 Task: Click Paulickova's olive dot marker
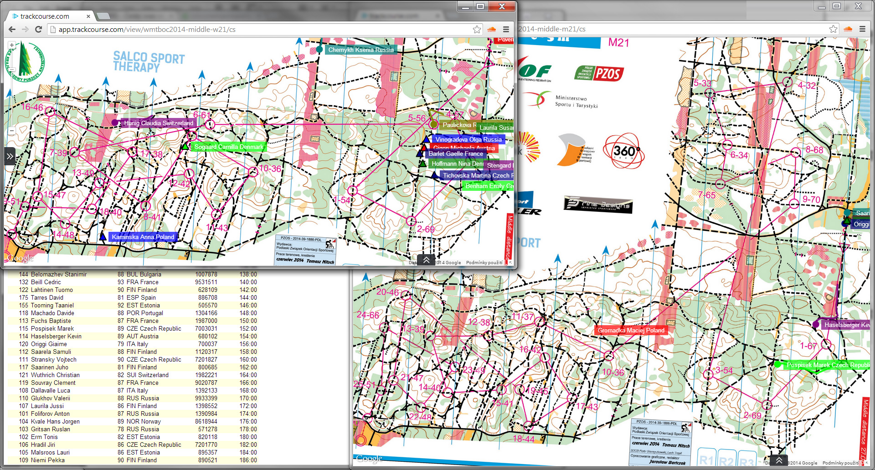pyautogui.click(x=434, y=124)
